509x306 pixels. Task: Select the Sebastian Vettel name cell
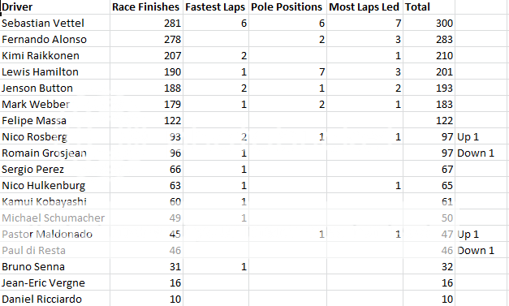(55, 23)
